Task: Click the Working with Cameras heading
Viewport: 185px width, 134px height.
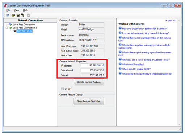Action: click(131, 24)
